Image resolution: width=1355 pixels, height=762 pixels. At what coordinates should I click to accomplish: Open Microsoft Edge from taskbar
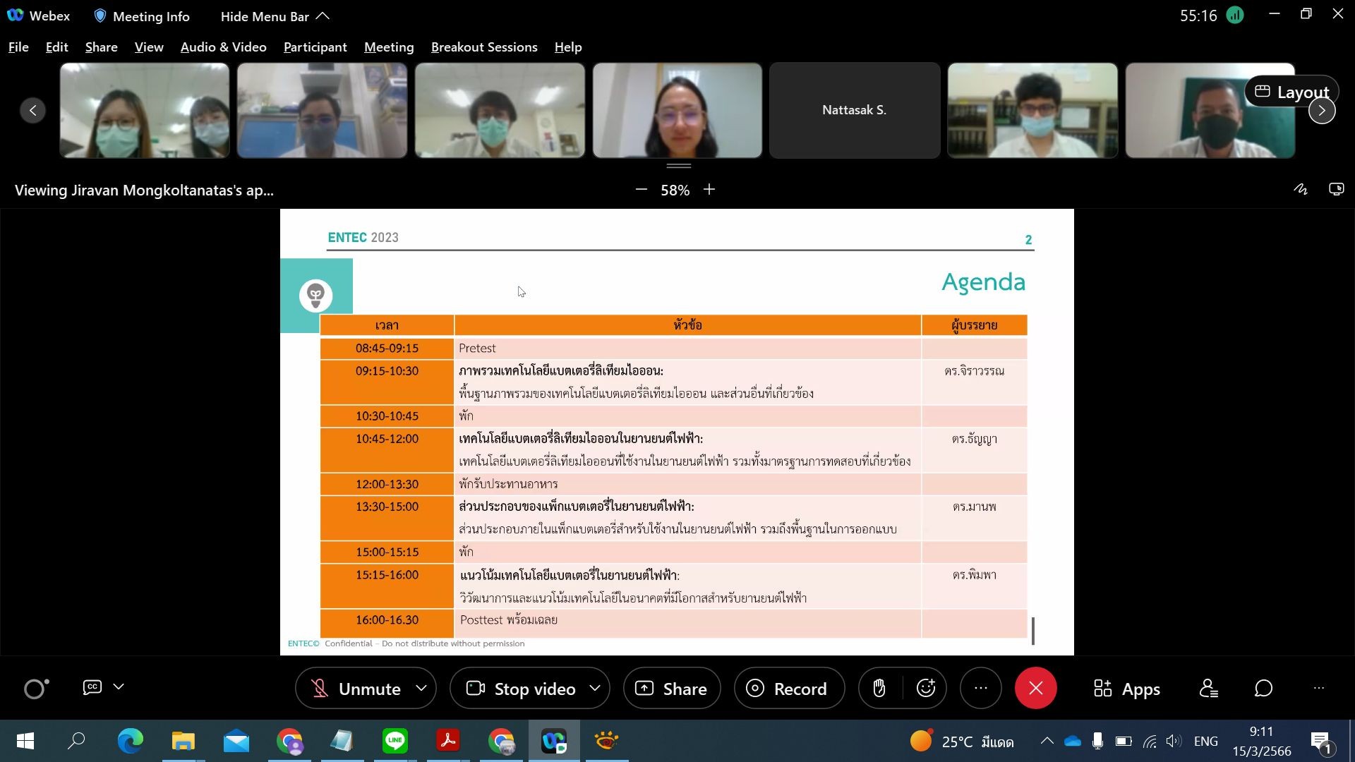[x=130, y=741]
